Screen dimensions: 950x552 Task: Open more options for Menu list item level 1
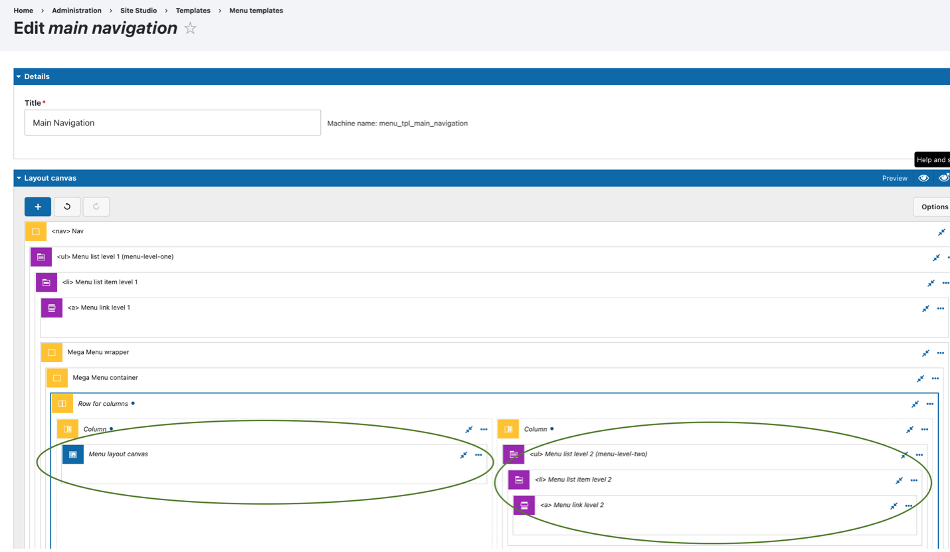945,283
